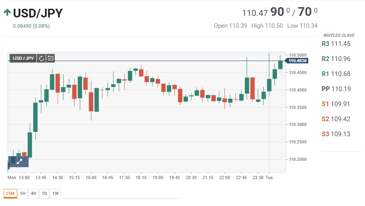This screenshot has height=206, width=365.
Task: Click the Open 110.39 value
Action: pyautogui.click(x=230, y=26)
